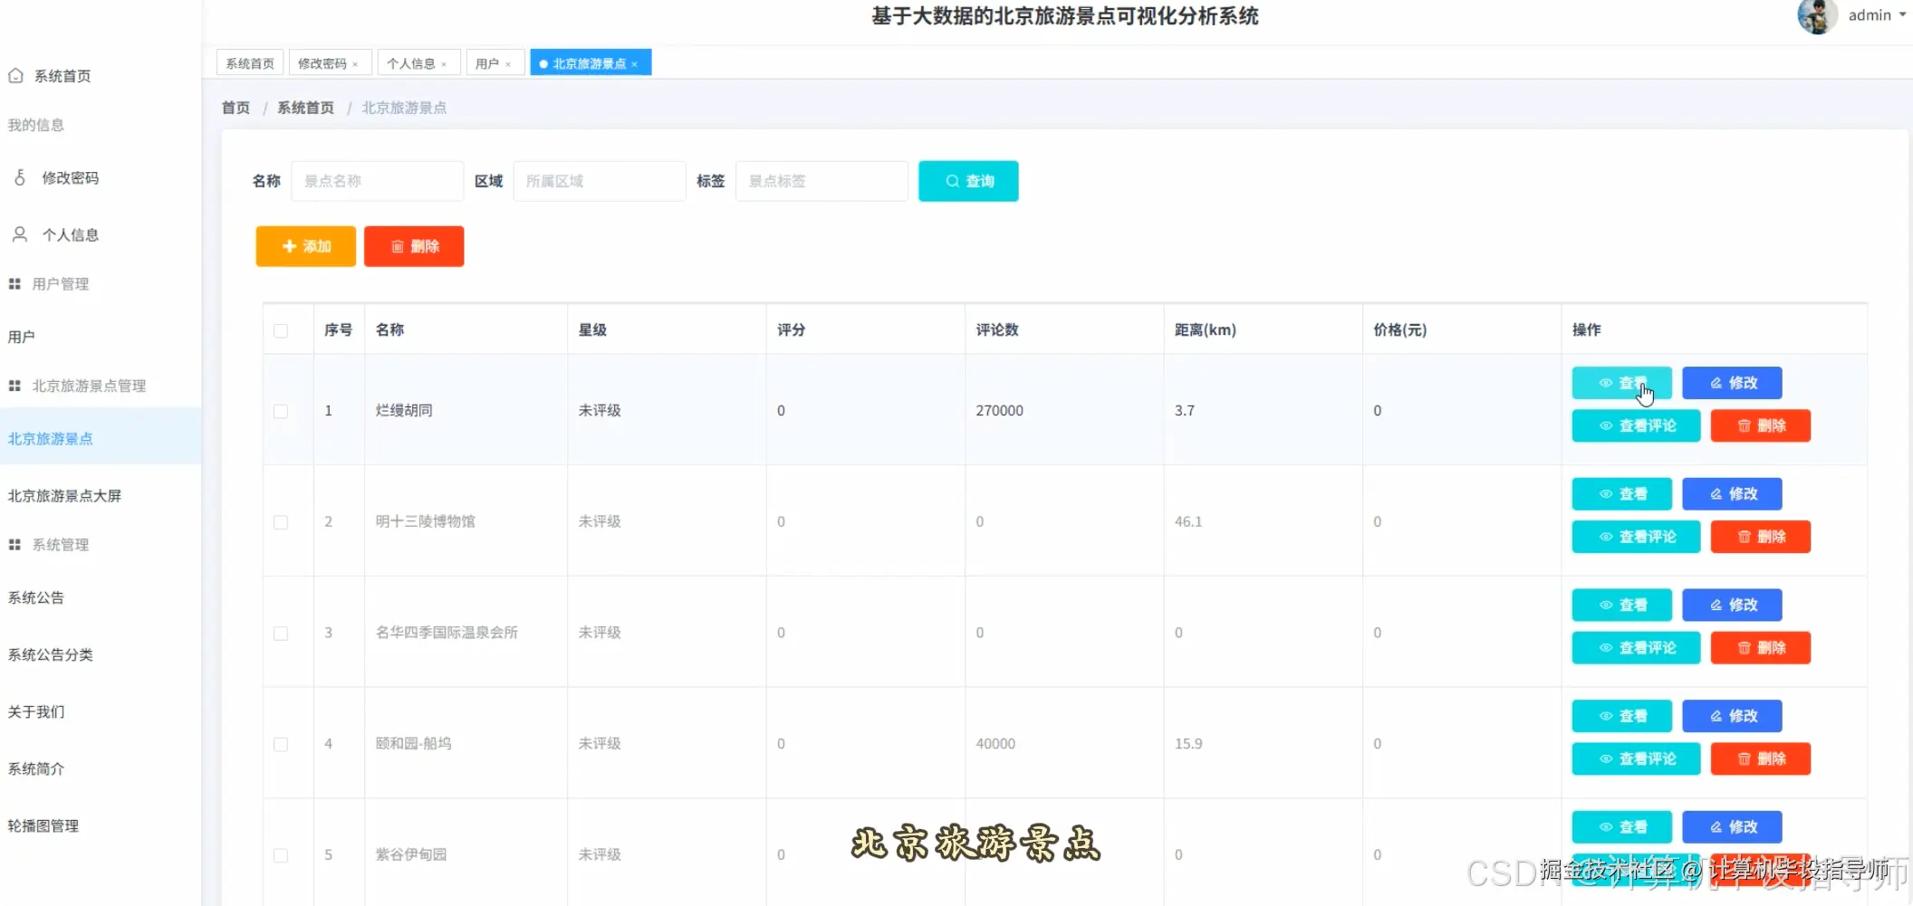View 名华四季国际温泉会所 via 查看
The image size is (1913, 906).
tap(1622, 605)
